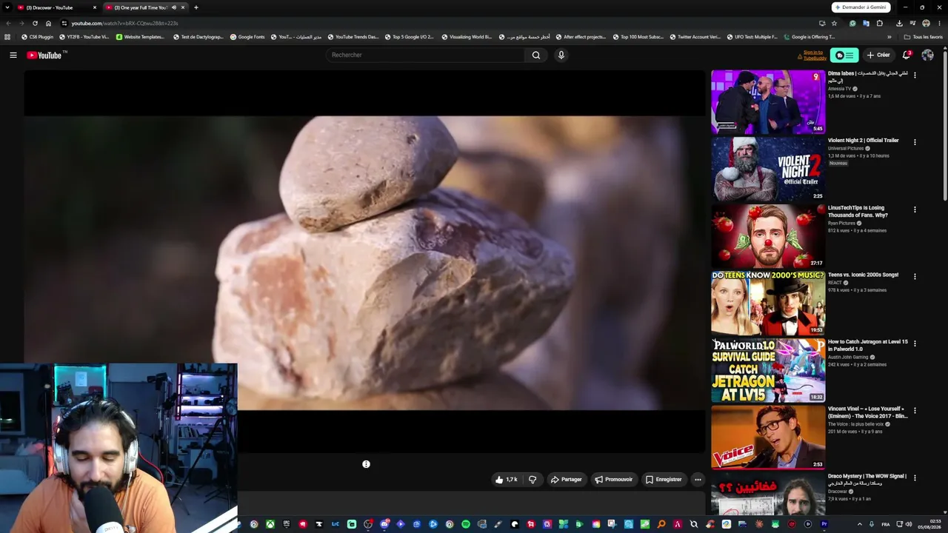Start voice search with the microphone
Screen dimensions: 948x533
point(561,55)
